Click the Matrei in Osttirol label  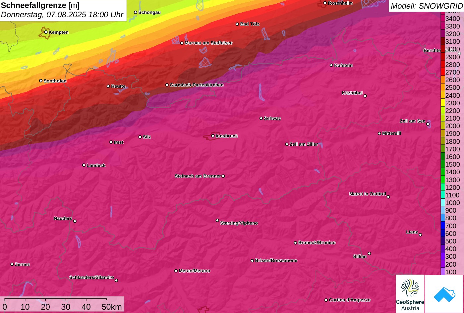pyautogui.click(x=368, y=194)
